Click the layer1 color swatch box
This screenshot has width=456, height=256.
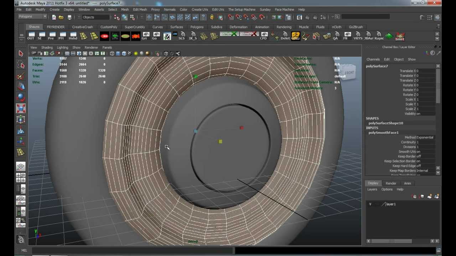click(x=383, y=204)
